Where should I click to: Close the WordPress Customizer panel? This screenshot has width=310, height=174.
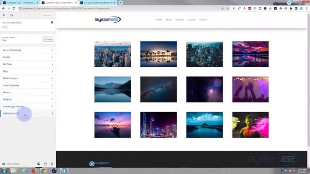point(4,15)
